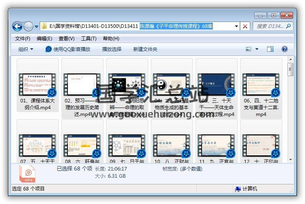Maximize the explorer window
The image size is (305, 204).
(x=273, y=16)
